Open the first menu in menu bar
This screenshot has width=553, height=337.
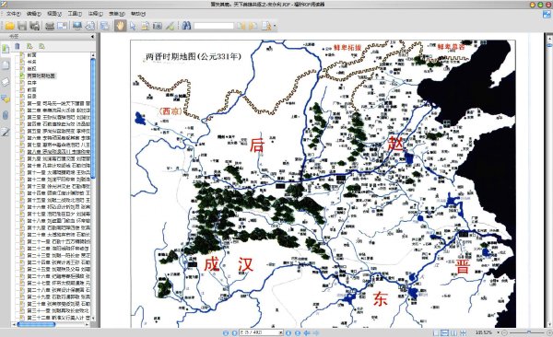pyautogui.click(x=14, y=14)
